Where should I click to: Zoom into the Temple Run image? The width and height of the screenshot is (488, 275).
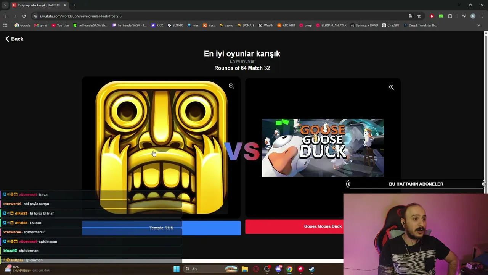[231, 86]
